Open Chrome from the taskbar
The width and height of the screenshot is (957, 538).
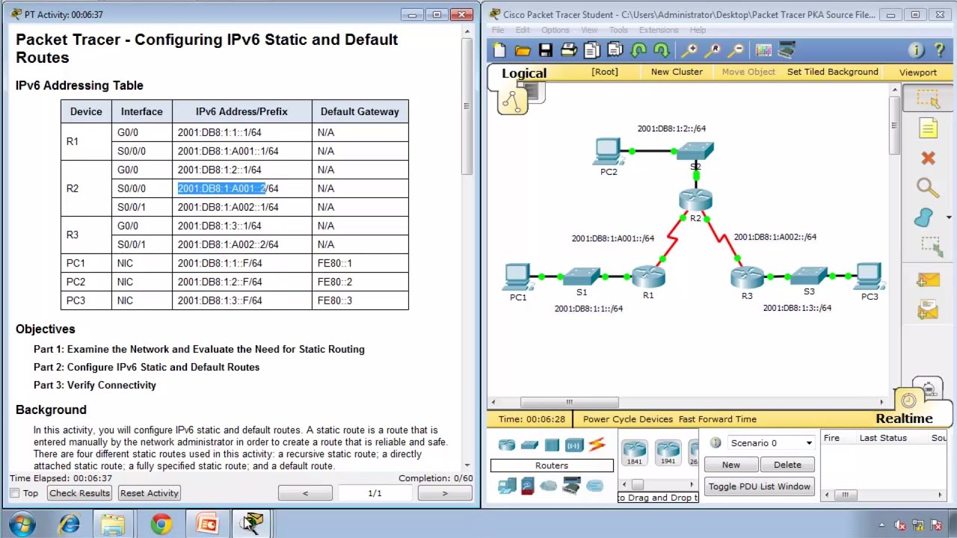pos(161,524)
